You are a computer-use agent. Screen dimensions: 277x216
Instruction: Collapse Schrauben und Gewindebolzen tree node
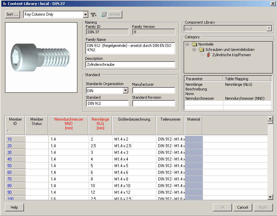point(194,50)
